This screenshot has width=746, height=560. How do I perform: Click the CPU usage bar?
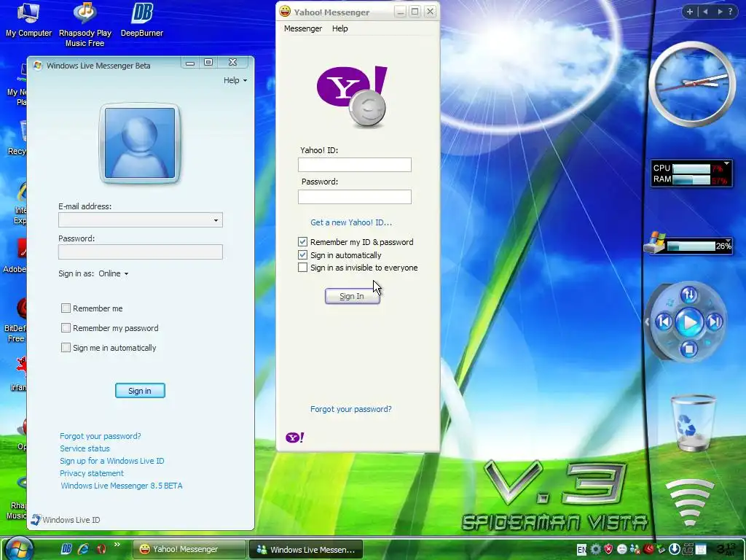click(x=691, y=168)
